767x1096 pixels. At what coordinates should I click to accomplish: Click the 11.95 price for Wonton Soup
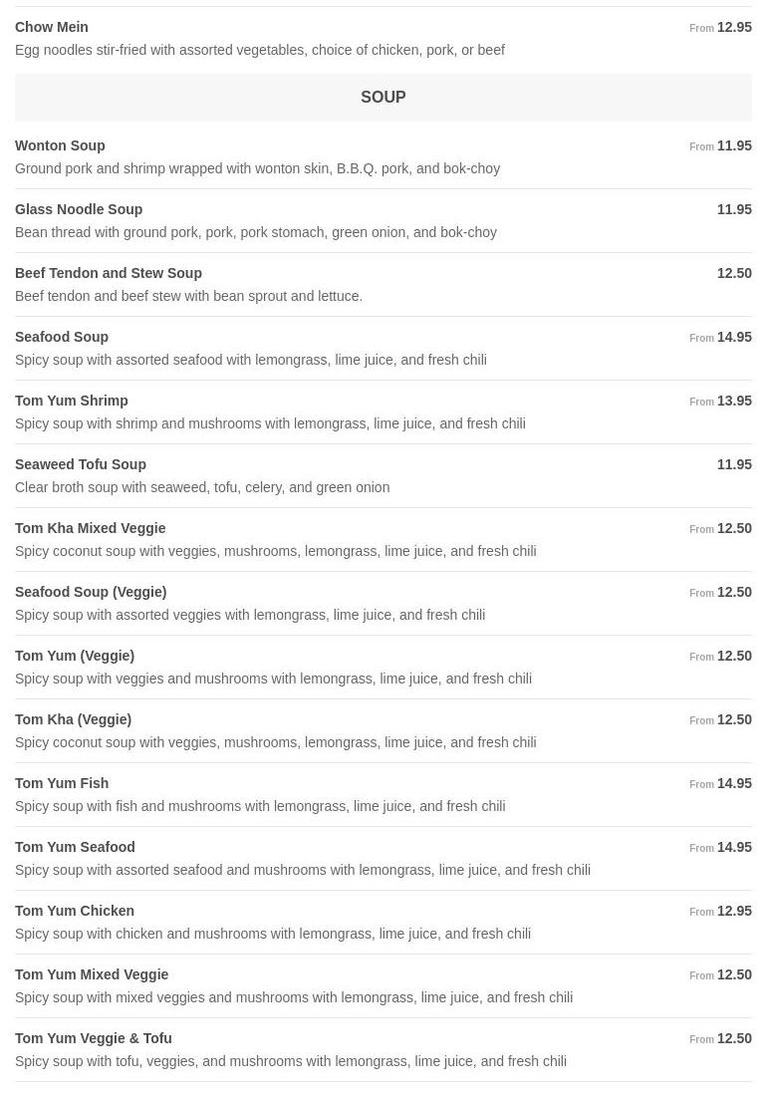(734, 145)
